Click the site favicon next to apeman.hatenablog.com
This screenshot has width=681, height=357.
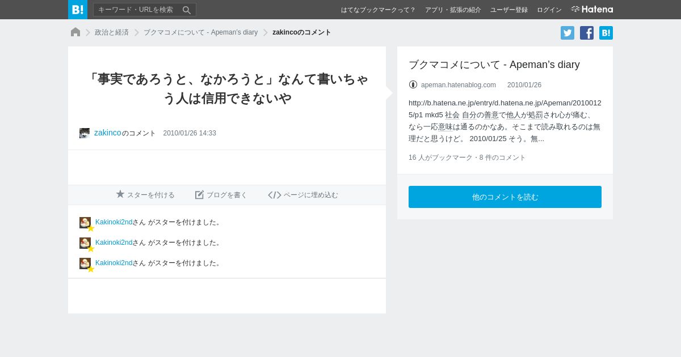(x=413, y=84)
